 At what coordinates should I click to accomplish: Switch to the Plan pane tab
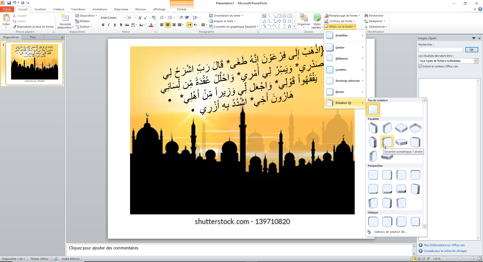click(33, 37)
